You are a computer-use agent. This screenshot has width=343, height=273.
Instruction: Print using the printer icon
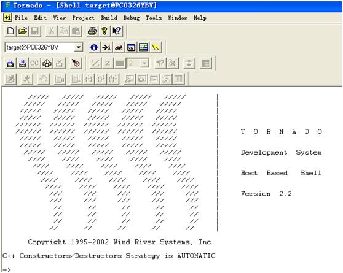[x=92, y=31]
